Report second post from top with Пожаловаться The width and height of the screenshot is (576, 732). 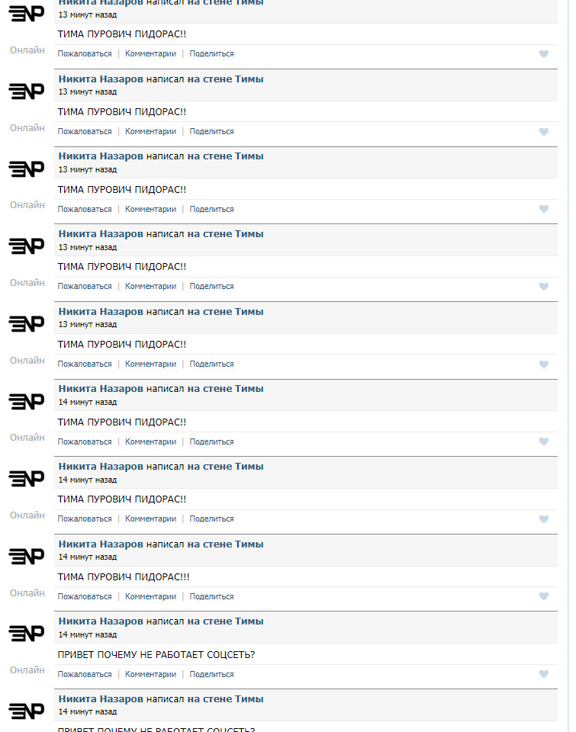point(85,132)
